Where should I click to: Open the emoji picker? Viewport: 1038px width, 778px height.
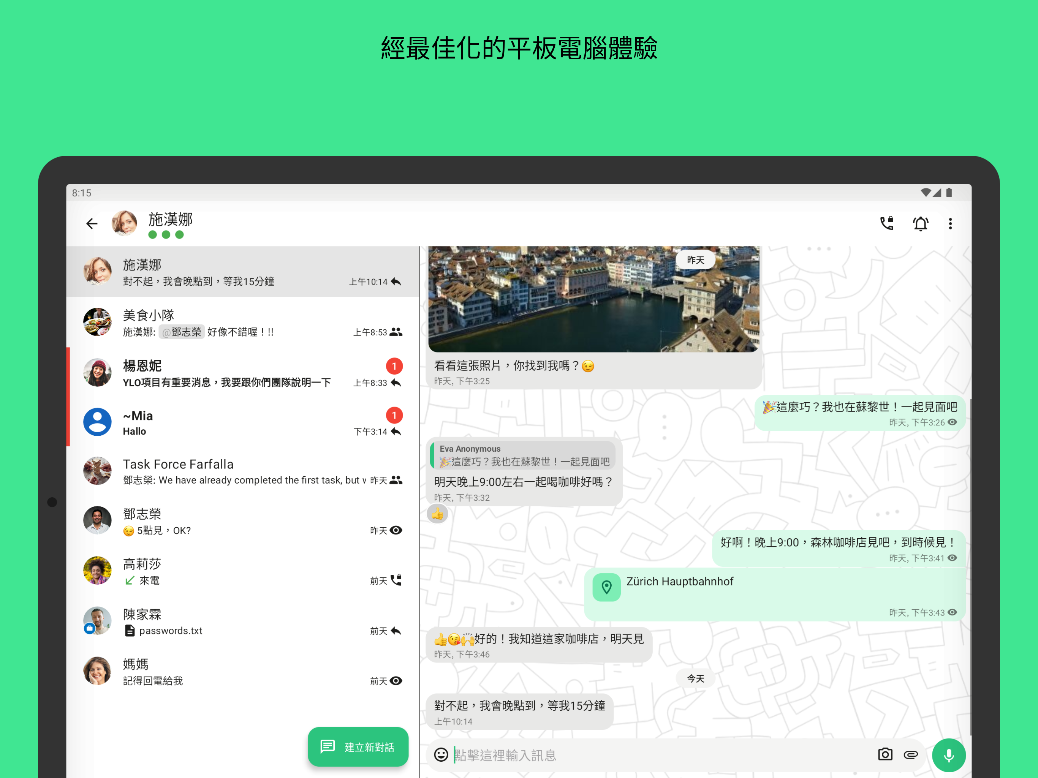[441, 754]
